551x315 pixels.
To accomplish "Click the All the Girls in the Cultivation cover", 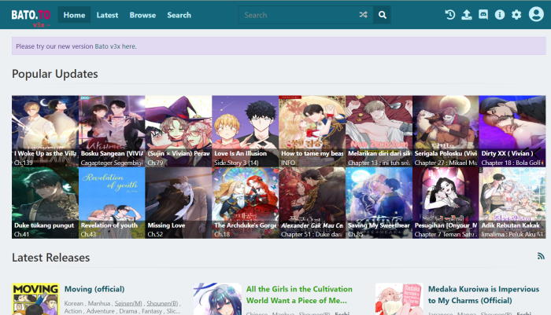I will [217, 299].
